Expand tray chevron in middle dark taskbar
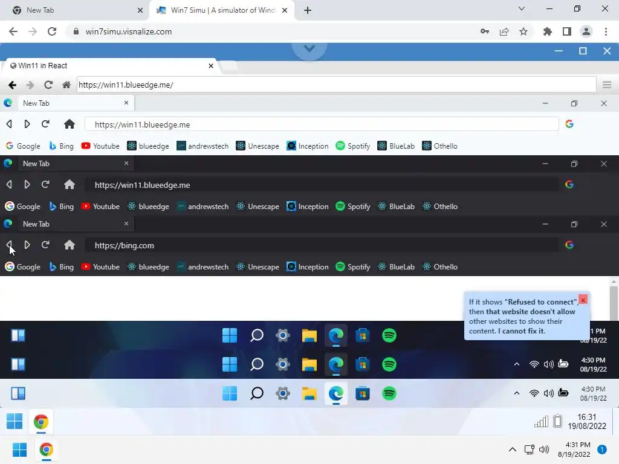Viewport: 619px width, 464px height. (516, 364)
